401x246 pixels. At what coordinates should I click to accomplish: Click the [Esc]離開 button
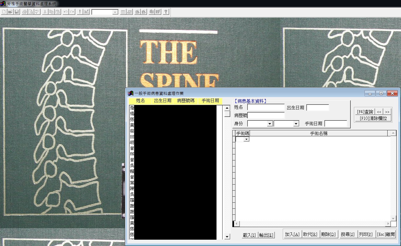pyautogui.click(x=386, y=234)
